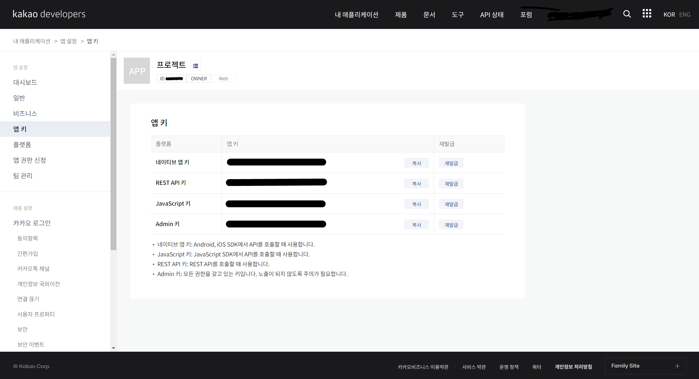699x379 pixels.
Task: Open the apps grid icon
Action: tap(647, 13)
